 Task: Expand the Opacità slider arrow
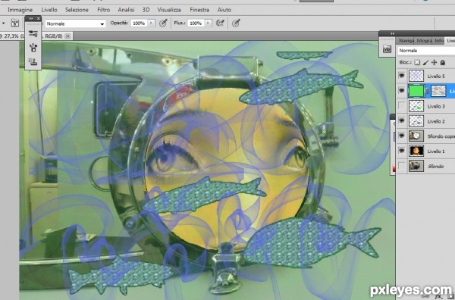[151, 23]
